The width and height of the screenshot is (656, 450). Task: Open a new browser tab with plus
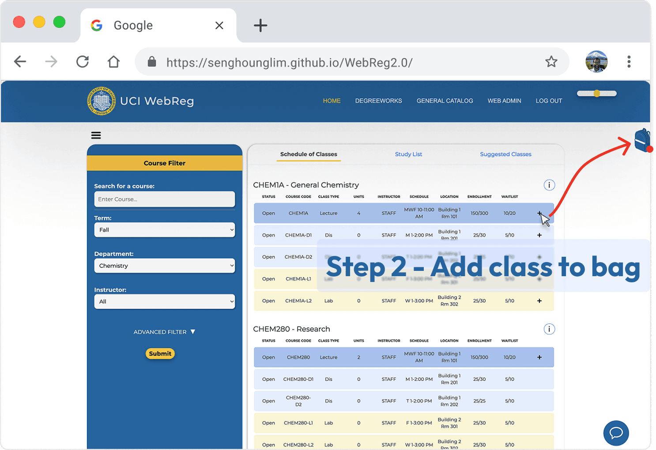(x=260, y=25)
